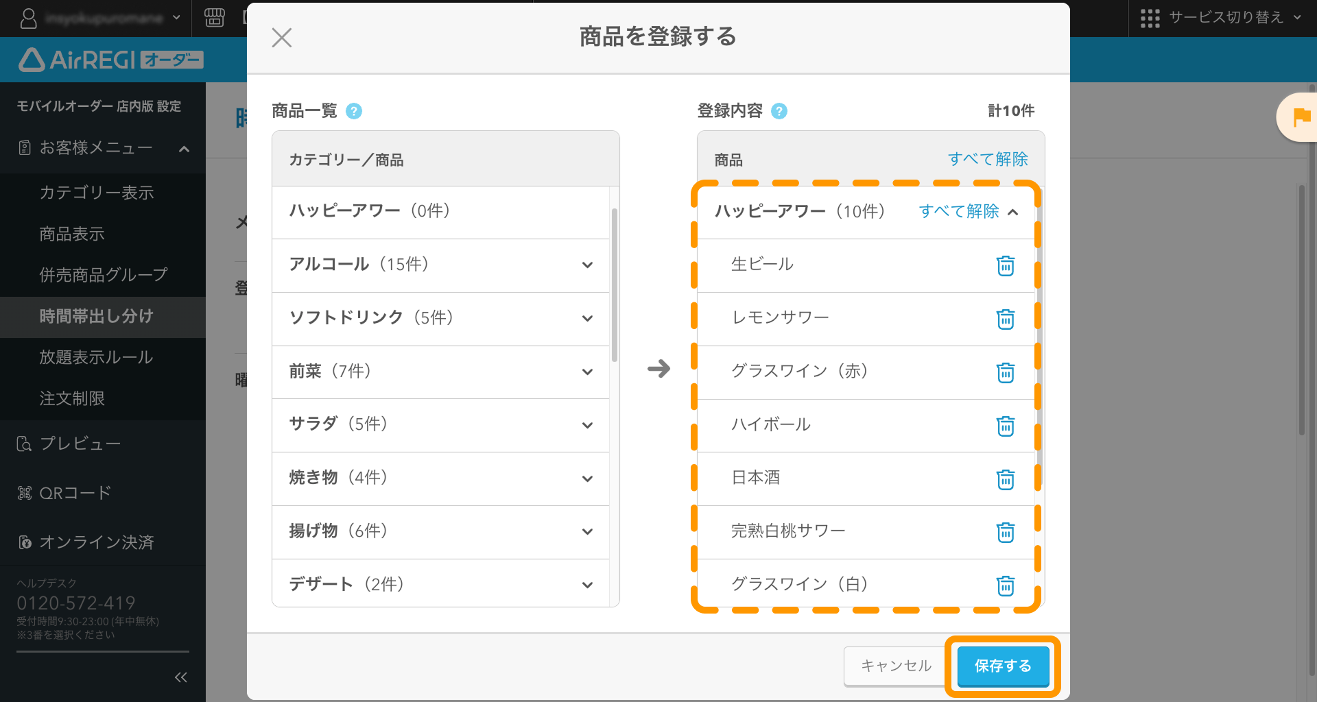Click the 計10件 count label
1317x702 pixels.
click(1011, 111)
